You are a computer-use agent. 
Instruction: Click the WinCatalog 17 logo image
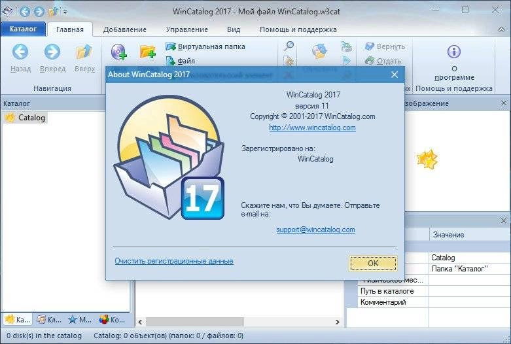coord(169,157)
